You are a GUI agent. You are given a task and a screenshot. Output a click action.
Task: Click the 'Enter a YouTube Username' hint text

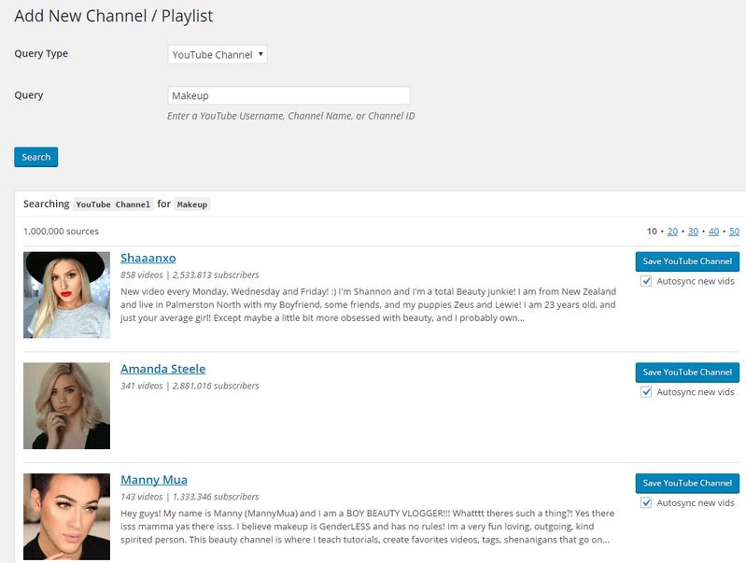click(290, 116)
